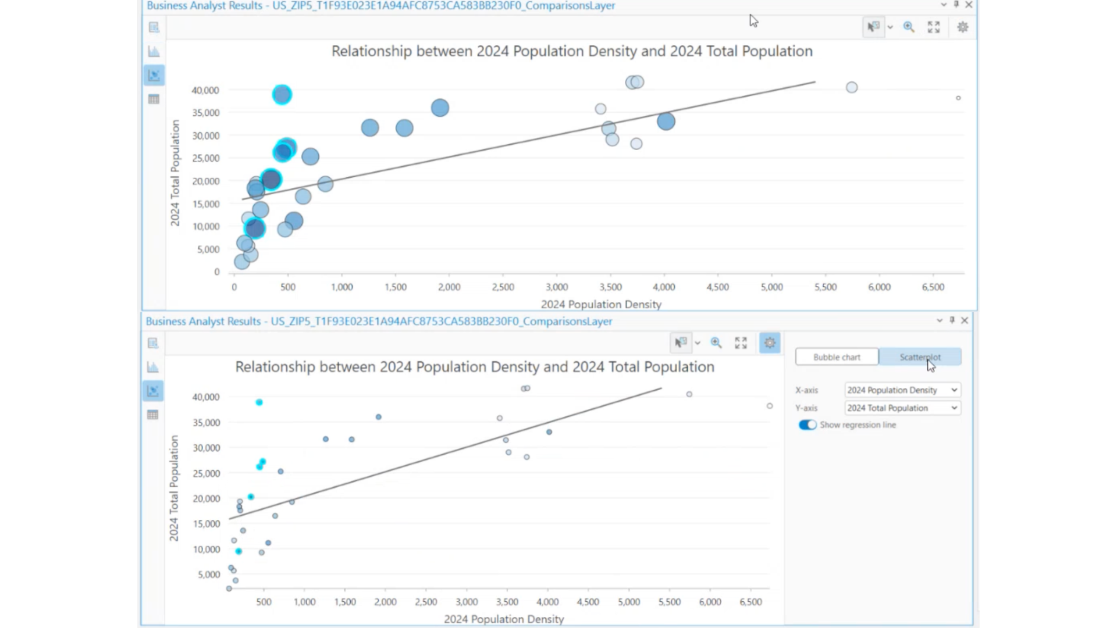
Task: Disable the Show regression line toggle
Action: [x=807, y=425]
